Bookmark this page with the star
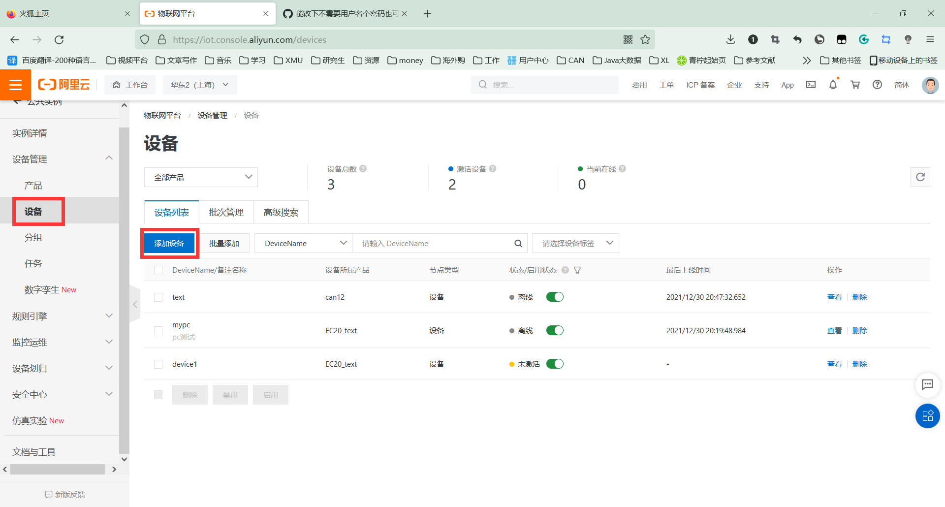 [x=645, y=40]
